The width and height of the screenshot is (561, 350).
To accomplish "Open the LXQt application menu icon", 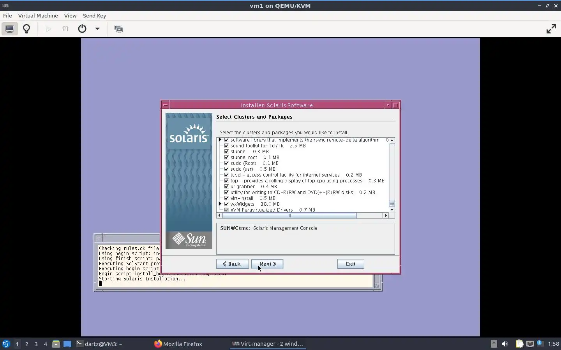I will (6, 344).
